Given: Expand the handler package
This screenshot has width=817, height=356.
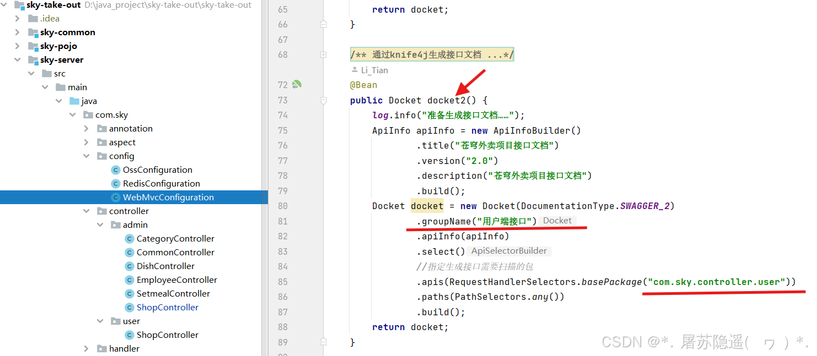Looking at the screenshot, I should pyautogui.click(x=87, y=349).
